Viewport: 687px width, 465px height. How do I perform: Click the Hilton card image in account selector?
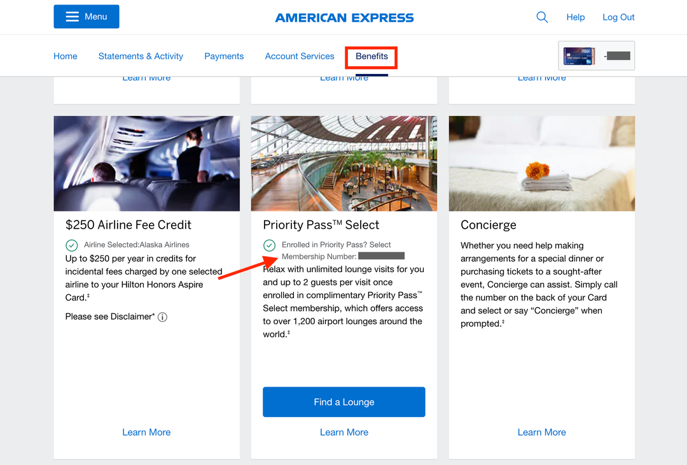(x=578, y=56)
